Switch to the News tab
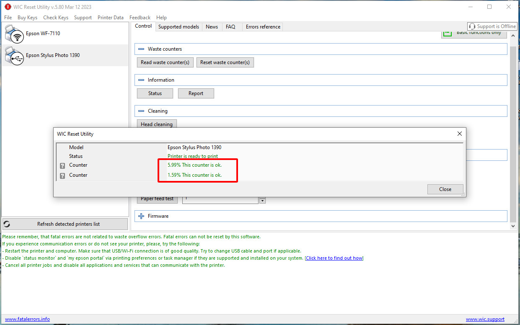Image resolution: width=520 pixels, height=325 pixels. (x=212, y=27)
